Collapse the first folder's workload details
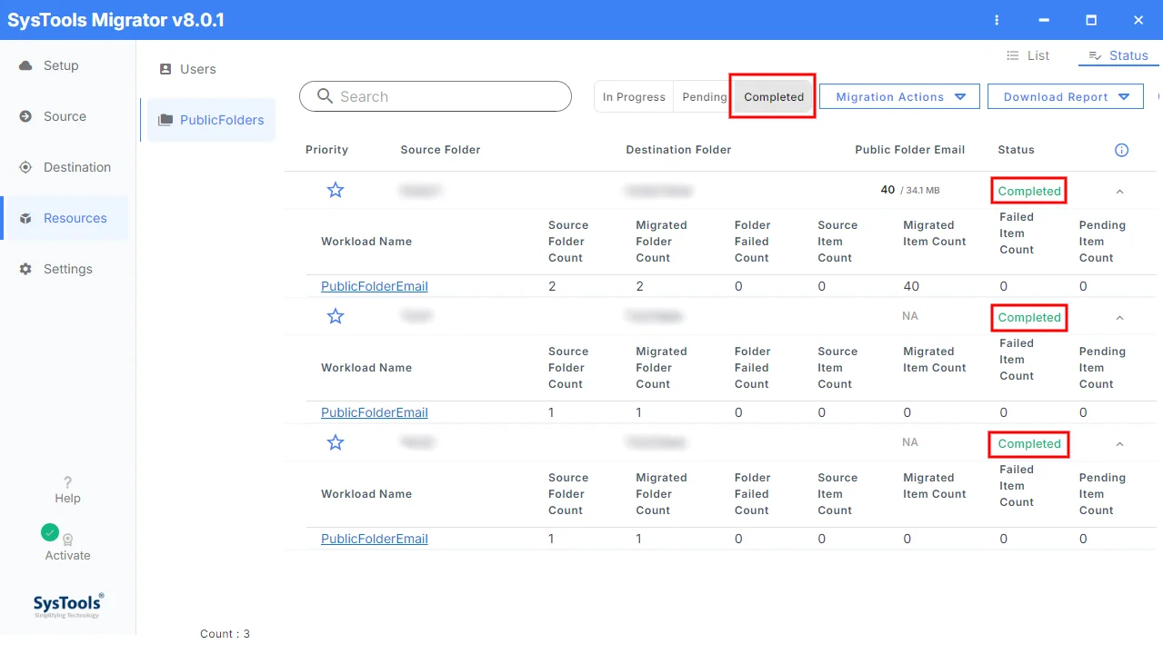This screenshot has width=1163, height=654. pyautogui.click(x=1119, y=192)
